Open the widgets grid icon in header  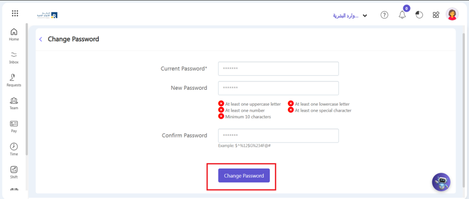[436, 15]
